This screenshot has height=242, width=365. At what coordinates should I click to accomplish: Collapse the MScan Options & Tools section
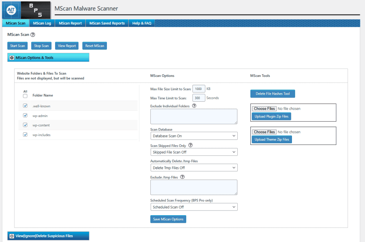[48, 57]
